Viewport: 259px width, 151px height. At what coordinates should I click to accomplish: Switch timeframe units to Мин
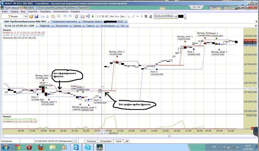[x=117, y=16]
